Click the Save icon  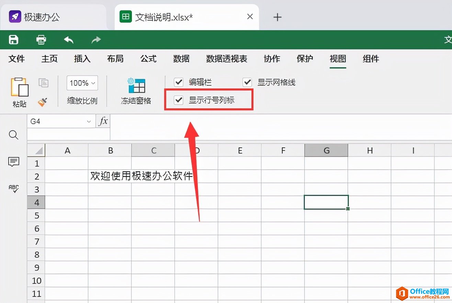13,39
